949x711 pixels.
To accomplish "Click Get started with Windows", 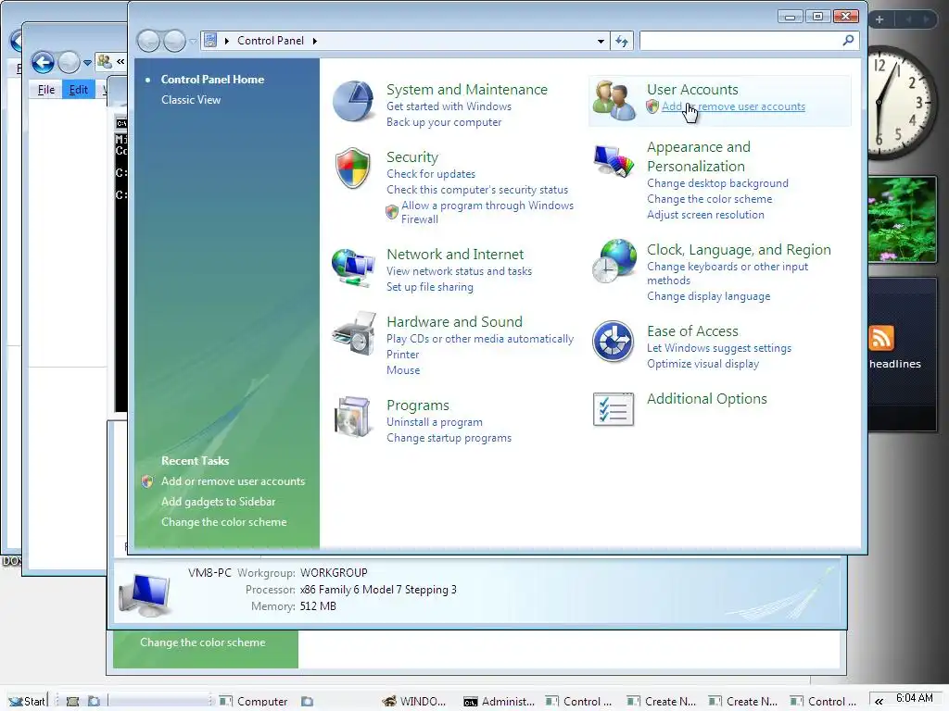I will point(449,106).
